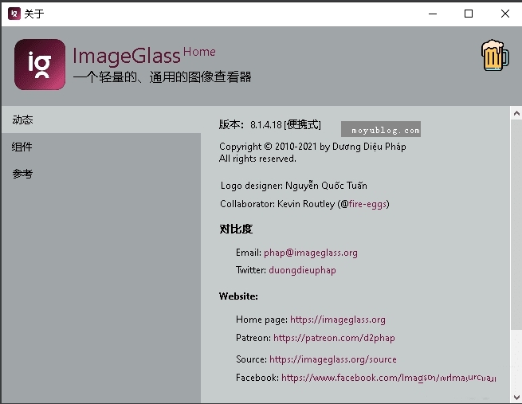This screenshot has width=522, height=404.
Task: Click the 对比度 heading
Action: coord(236,229)
